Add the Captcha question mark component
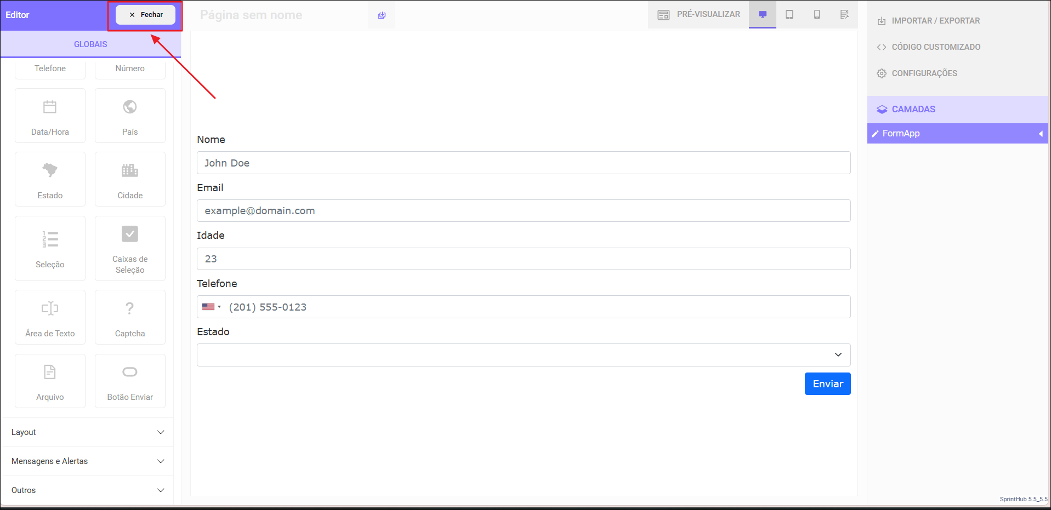 click(130, 317)
